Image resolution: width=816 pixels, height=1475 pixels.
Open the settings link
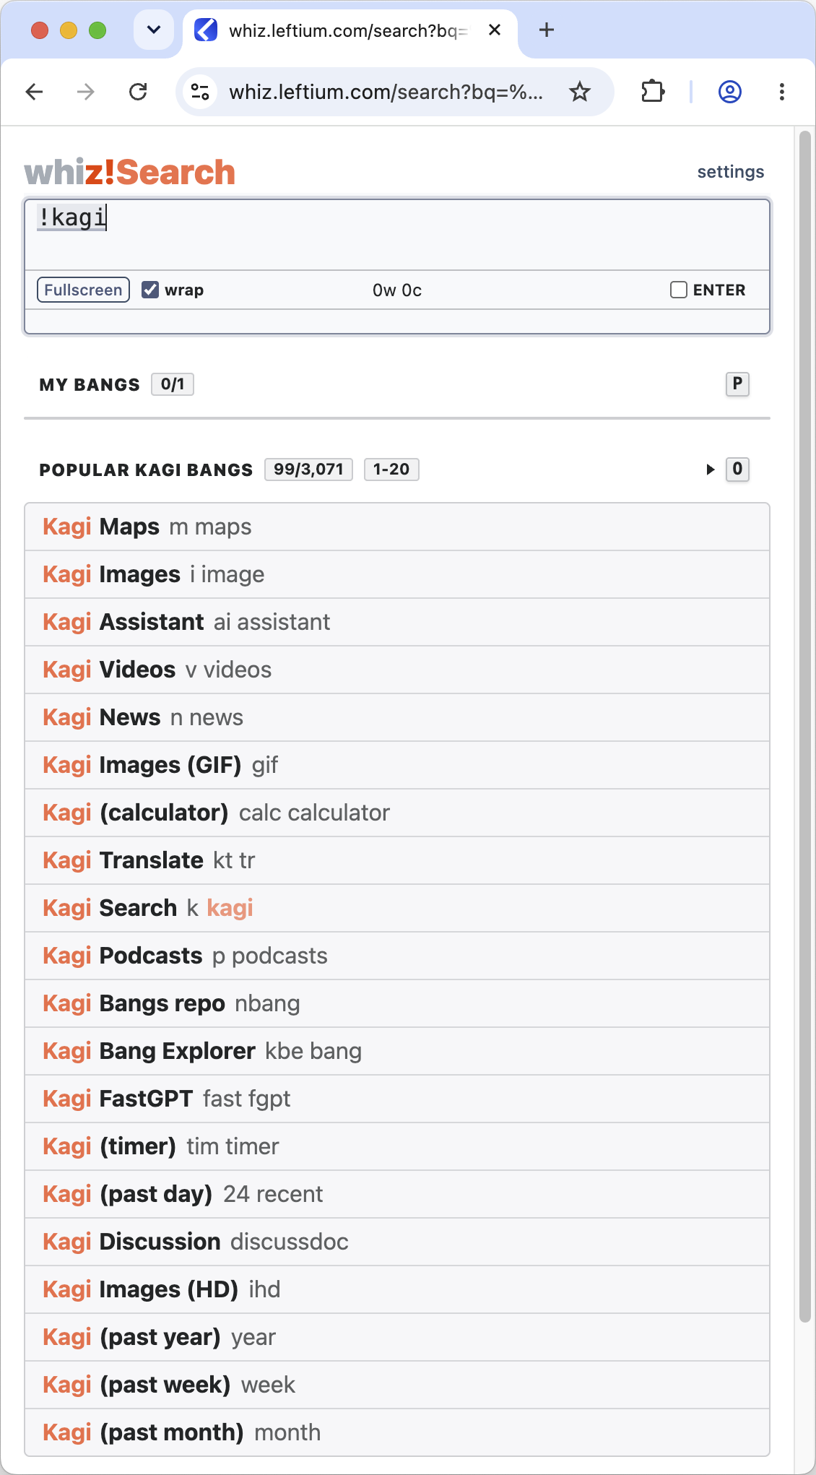(730, 172)
